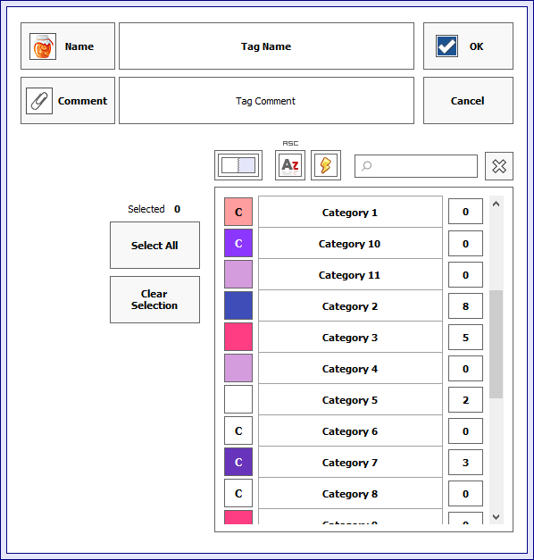Select the Category 3 list item

pos(350,337)
